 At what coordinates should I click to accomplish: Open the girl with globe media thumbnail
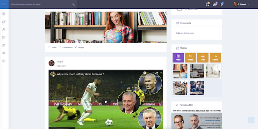[180, 71]
